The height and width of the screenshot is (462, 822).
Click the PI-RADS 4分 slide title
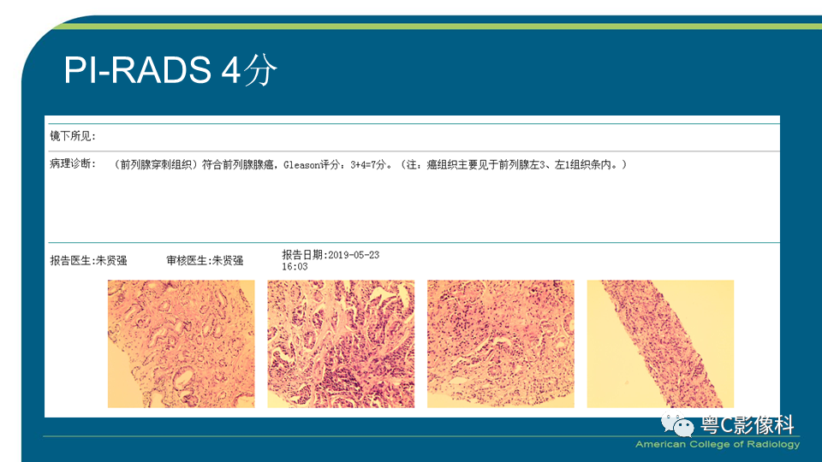pos(170,69)
